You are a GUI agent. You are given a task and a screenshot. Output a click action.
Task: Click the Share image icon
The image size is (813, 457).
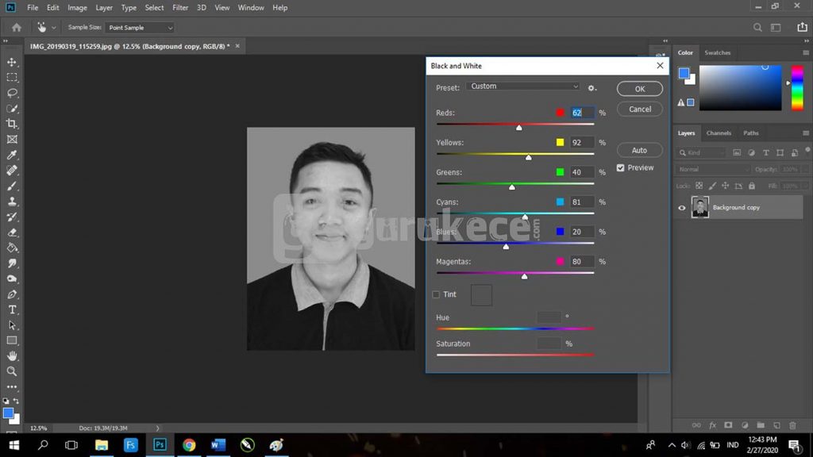[802, 27]
